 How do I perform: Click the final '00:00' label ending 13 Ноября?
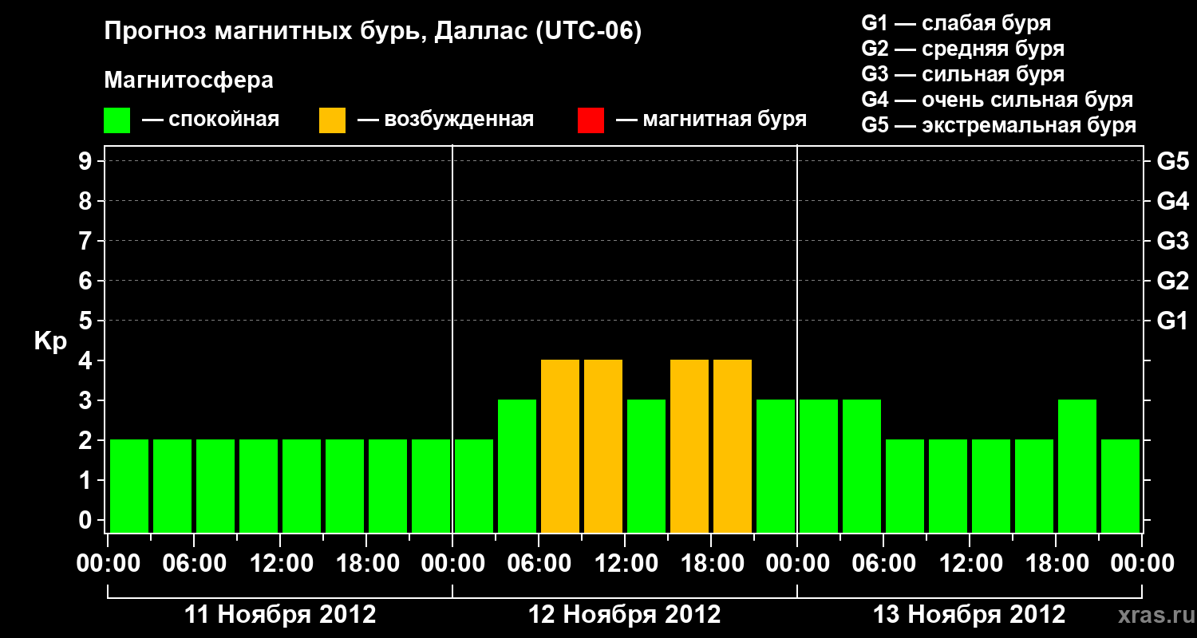coord(1142,564)
